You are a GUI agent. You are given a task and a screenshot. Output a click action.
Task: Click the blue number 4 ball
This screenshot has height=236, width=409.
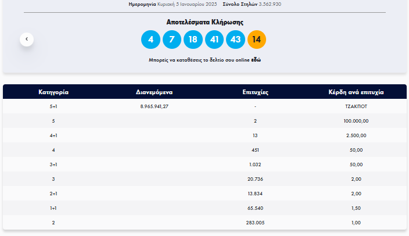[x=150, y=40]
